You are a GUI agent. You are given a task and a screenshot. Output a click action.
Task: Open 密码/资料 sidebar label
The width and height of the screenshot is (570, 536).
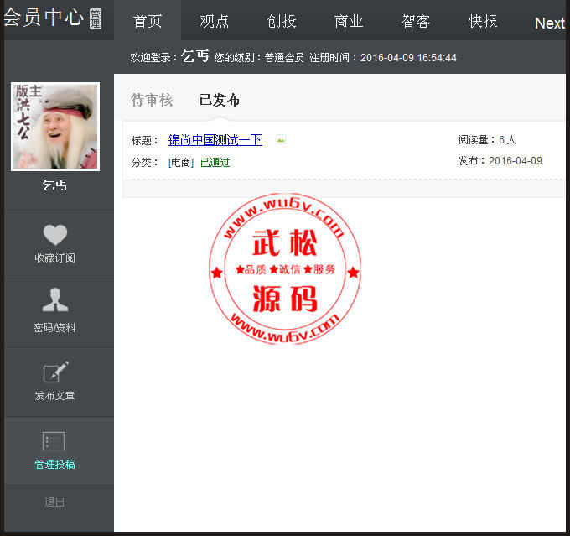[x=54, y=328]
